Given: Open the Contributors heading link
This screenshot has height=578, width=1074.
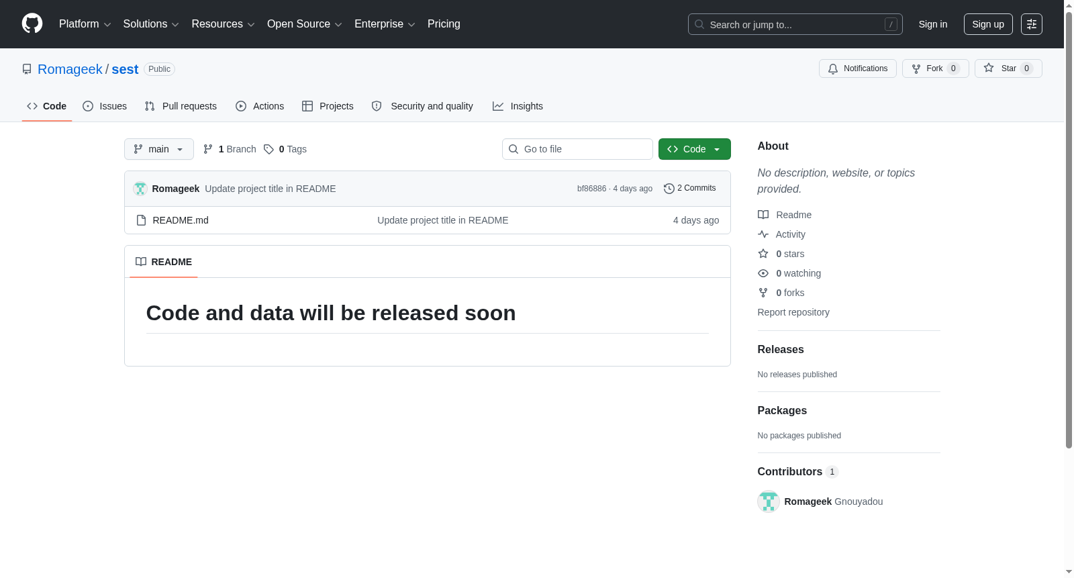Looking at the screenshot, I should pos(798,471).
